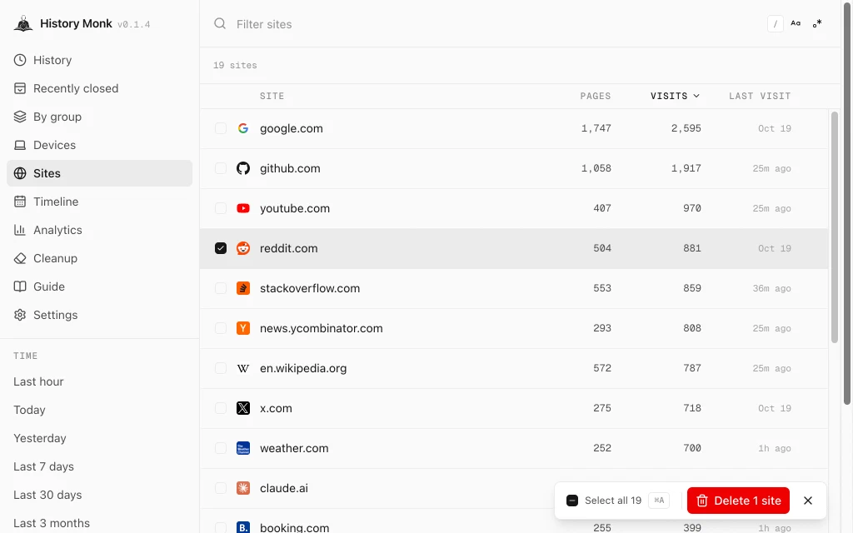Check the stackoverflow.com row checkbox
The image size is (853, 533).
pos(220,288)
